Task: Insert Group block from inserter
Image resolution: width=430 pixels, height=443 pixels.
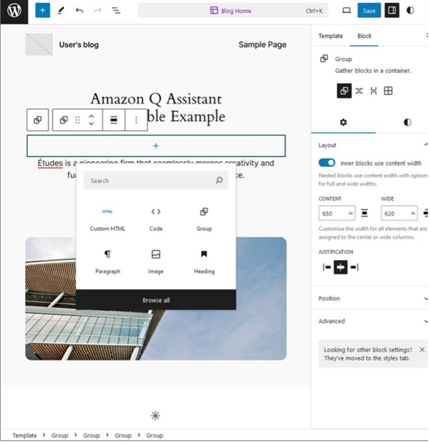Action: click(204, 220)
